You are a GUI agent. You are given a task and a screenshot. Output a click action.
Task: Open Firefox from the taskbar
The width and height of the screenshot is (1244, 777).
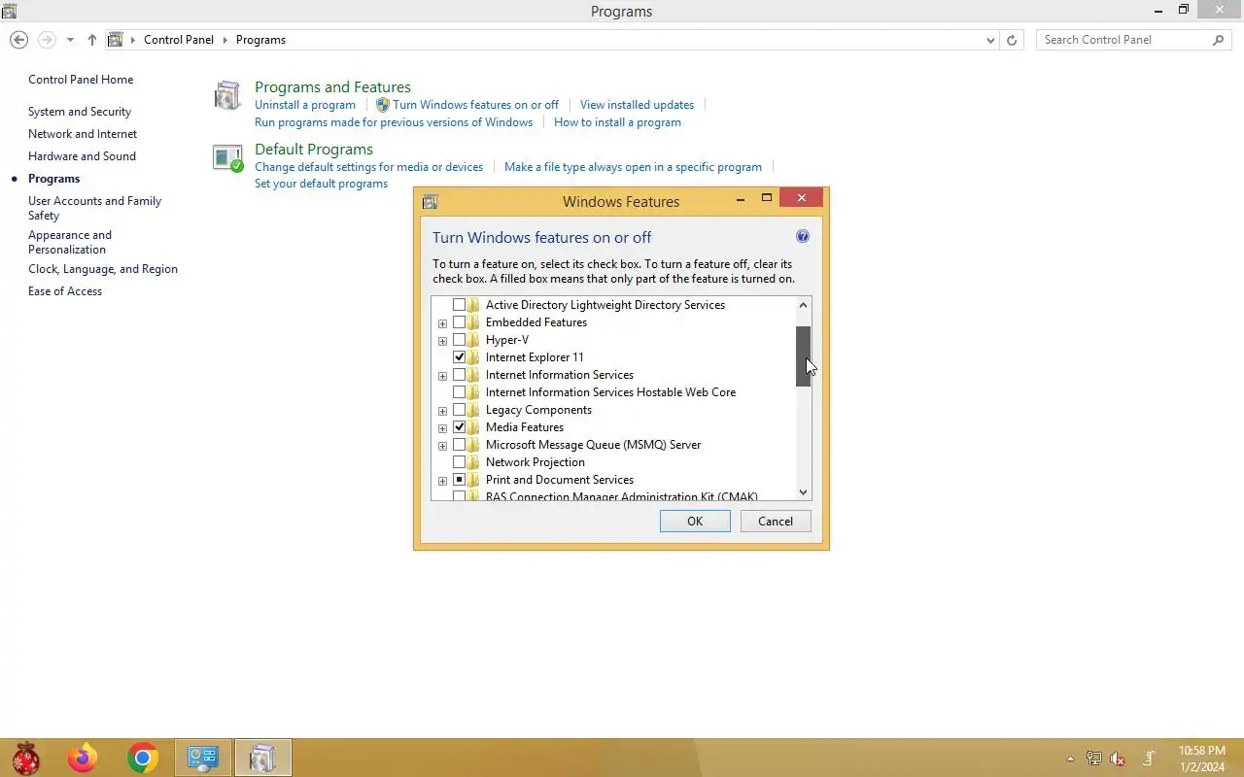[x=83, y=758]
